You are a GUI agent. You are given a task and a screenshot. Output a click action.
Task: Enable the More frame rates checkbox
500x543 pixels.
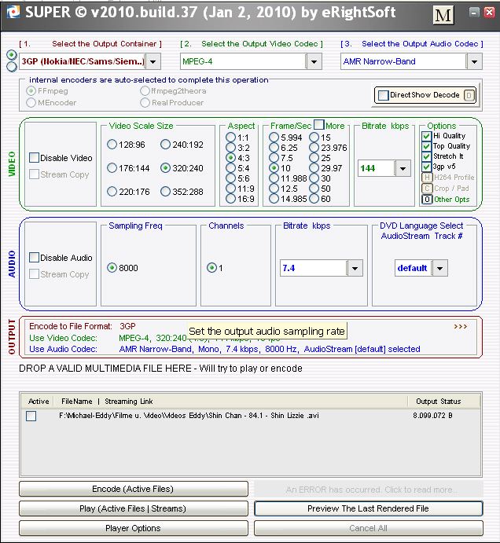click(x=318, y=124)
